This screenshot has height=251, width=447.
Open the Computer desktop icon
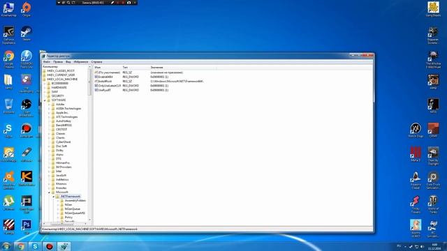[x=8, y=9]
